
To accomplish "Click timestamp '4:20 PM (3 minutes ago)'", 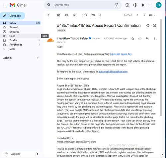I will click(116, 39).
